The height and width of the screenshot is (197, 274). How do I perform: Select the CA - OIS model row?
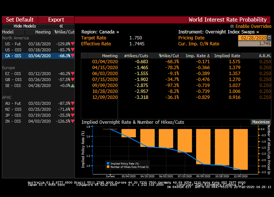pos(38,56)
